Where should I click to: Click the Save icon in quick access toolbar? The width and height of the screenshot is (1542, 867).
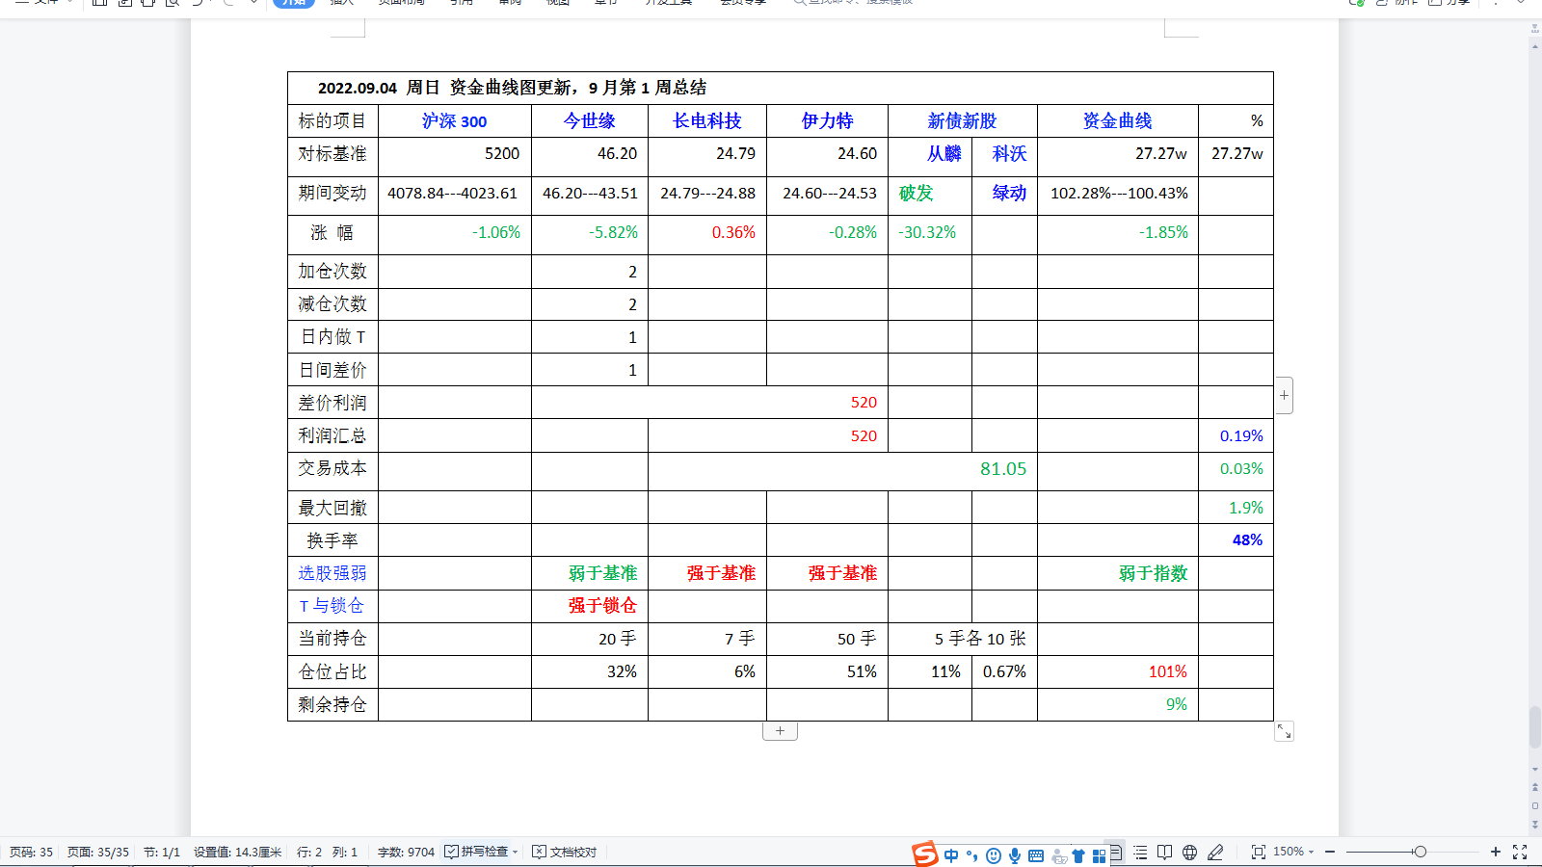click(x=98, y=4)
